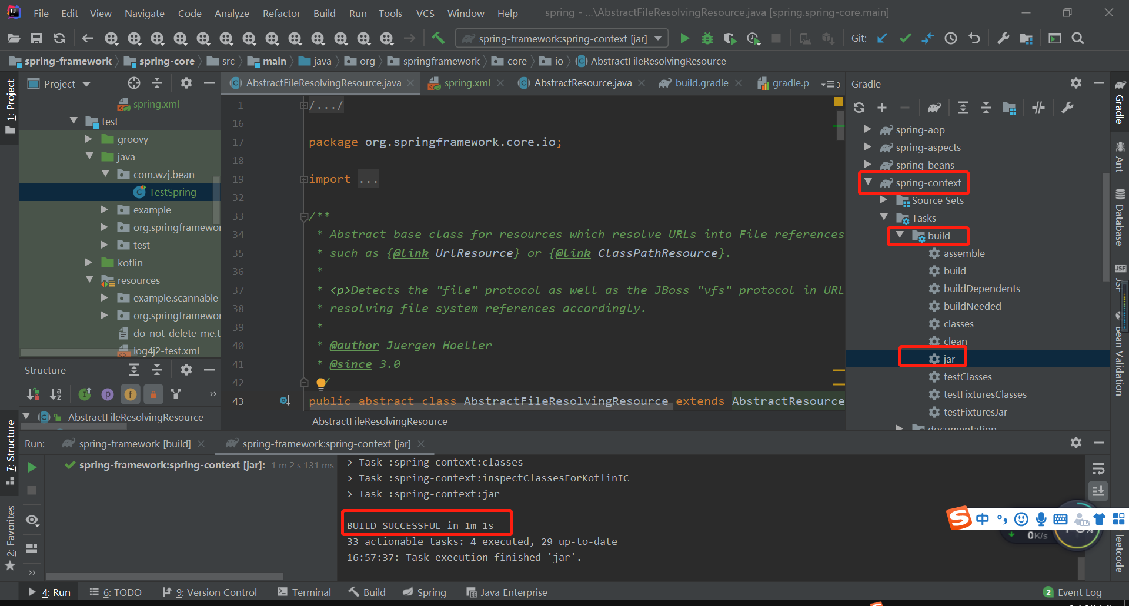This screenshot has width=1129, height=606.
Task: Collapse com.wzj.bean package
Action: coord(105,174)
